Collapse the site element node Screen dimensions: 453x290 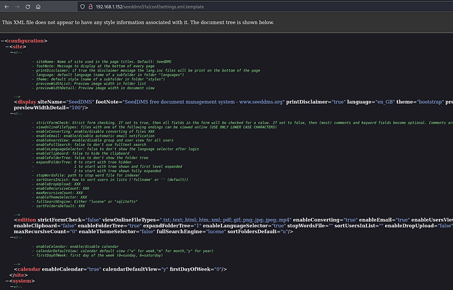(7, 47)
